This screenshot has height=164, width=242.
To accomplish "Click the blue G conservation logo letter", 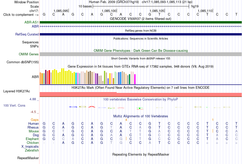I will pos(73,107).
